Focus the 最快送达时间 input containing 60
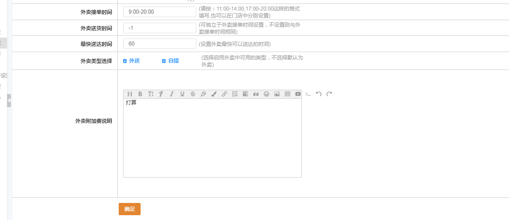The width and height of the screenshot is (509, 220). coord(159,44)
